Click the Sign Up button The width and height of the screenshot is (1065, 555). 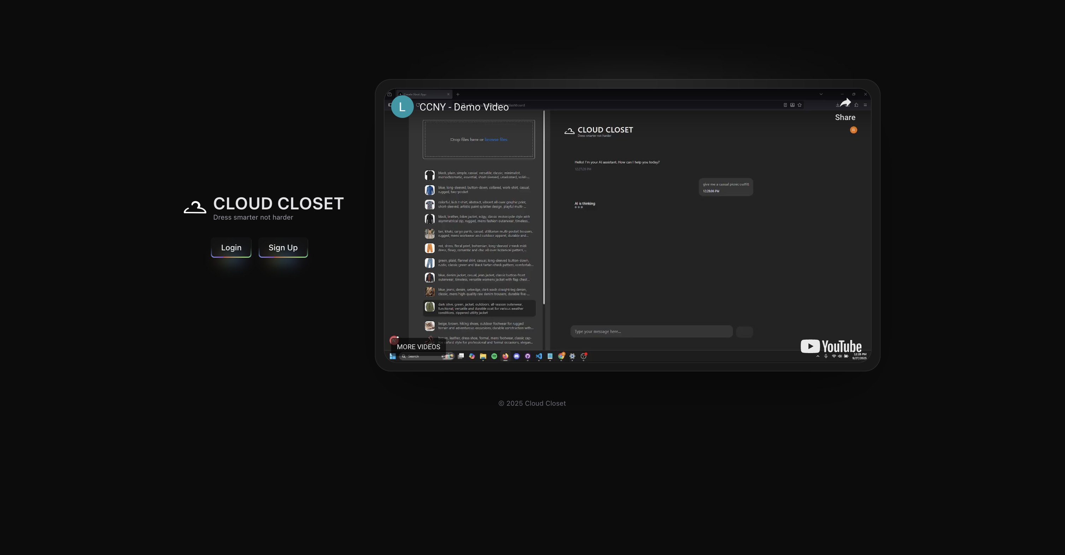click(283, 247)
